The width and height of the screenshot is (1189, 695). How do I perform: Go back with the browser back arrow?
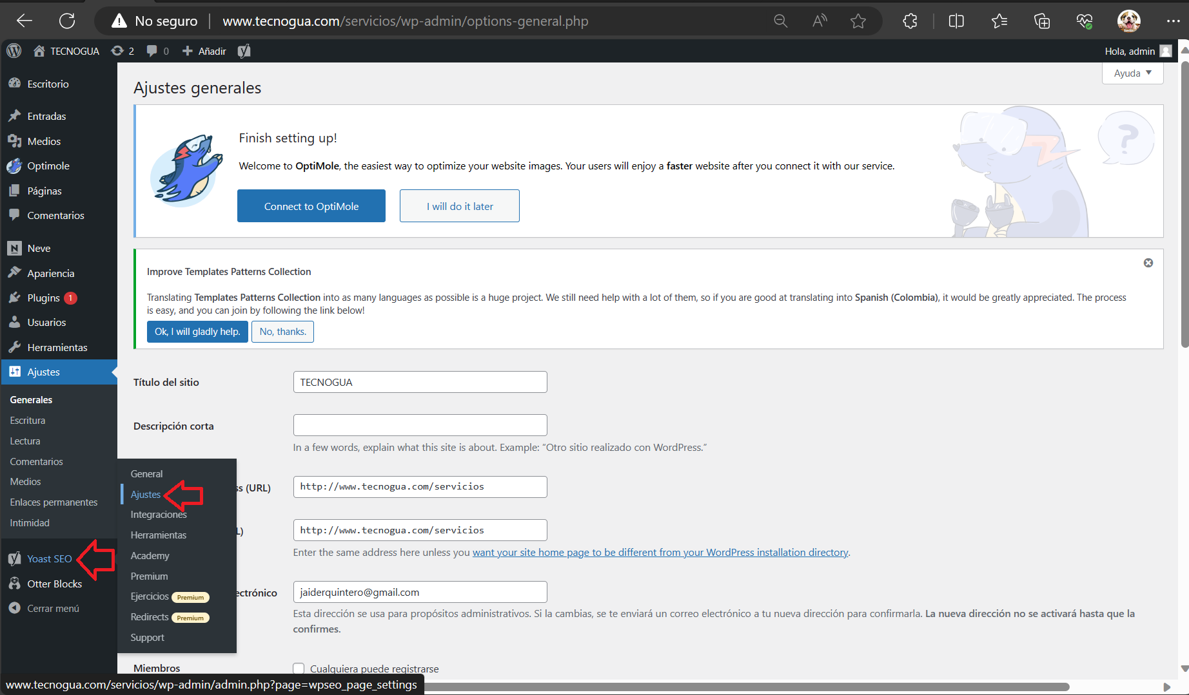[x=25, y=21]
